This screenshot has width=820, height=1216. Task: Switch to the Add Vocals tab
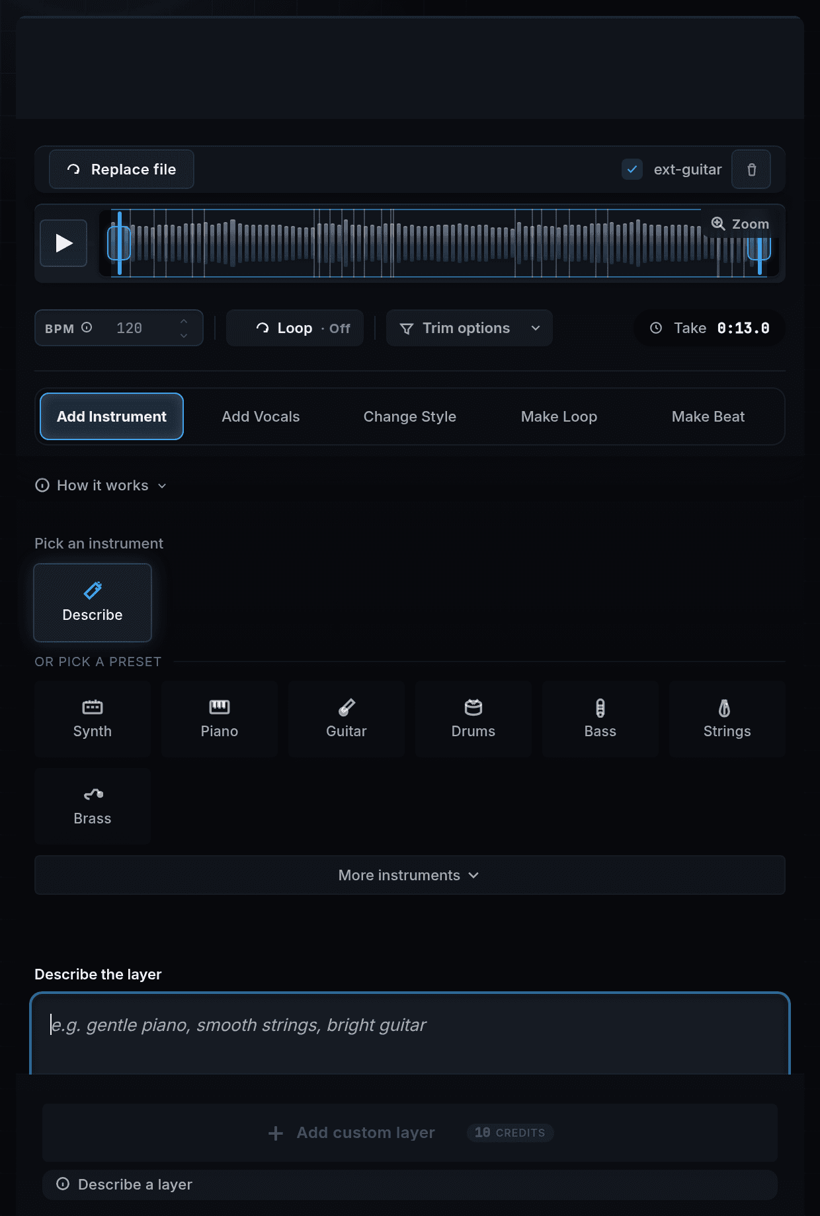tap(261, 416)
